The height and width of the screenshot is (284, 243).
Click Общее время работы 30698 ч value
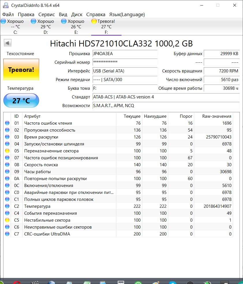click(222, 88)
